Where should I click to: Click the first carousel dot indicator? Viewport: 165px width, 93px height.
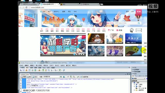[75, 55]
